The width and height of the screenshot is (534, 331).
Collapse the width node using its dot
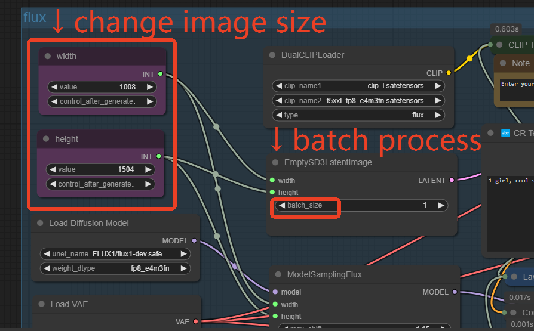pyautogui.click(x=48, y=56)
